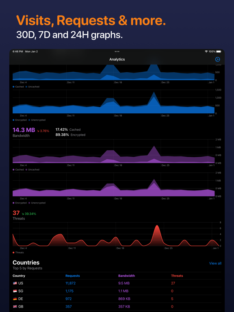
Task: Click the Threats column header
Action: pos(177,276)
